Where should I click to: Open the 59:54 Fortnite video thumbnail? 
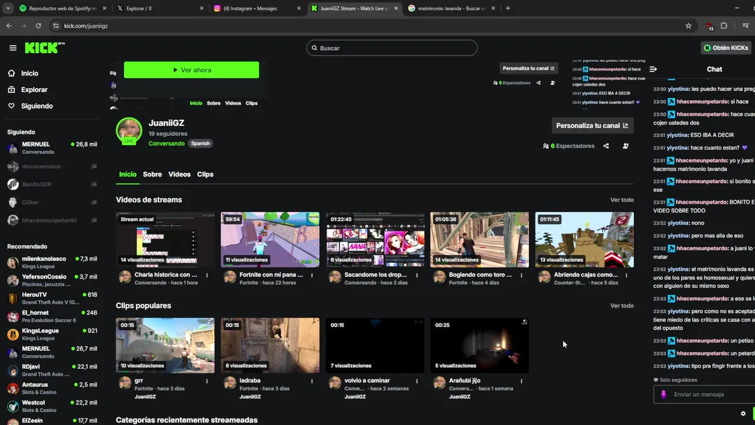click(270, 240)
